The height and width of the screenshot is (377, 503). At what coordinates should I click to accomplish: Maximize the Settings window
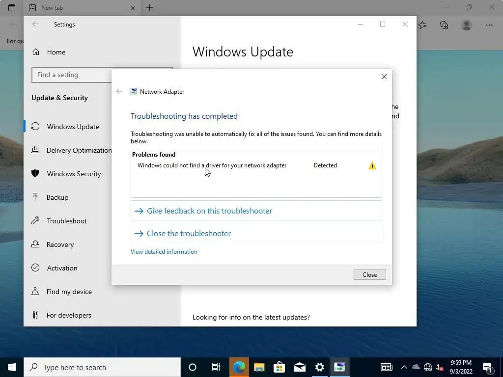pyautogui.click(x=382, y=24)
